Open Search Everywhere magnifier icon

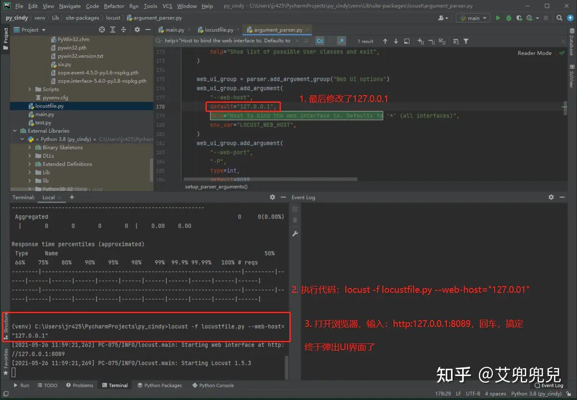click(x=559, y=18)
